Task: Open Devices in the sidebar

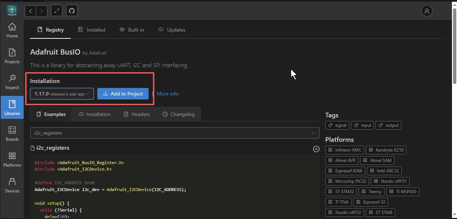Action: 12,186
